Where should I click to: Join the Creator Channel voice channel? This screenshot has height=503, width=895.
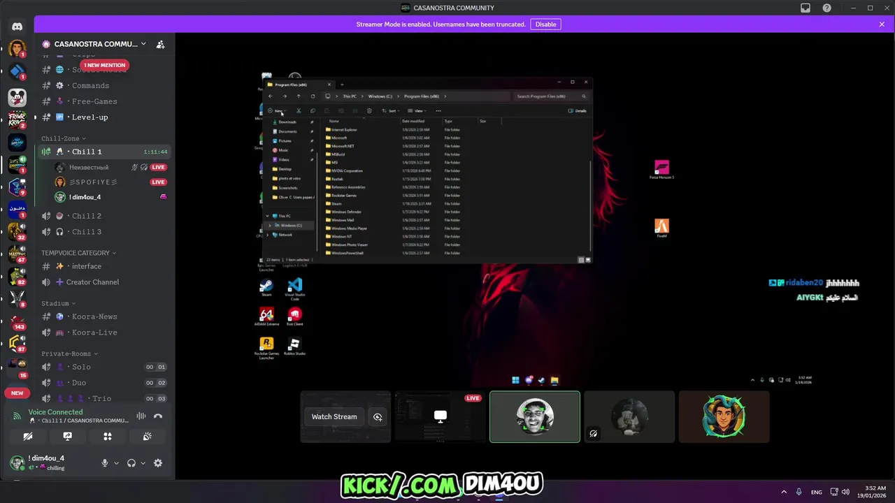pyautogui.click(x=104, y=282)
